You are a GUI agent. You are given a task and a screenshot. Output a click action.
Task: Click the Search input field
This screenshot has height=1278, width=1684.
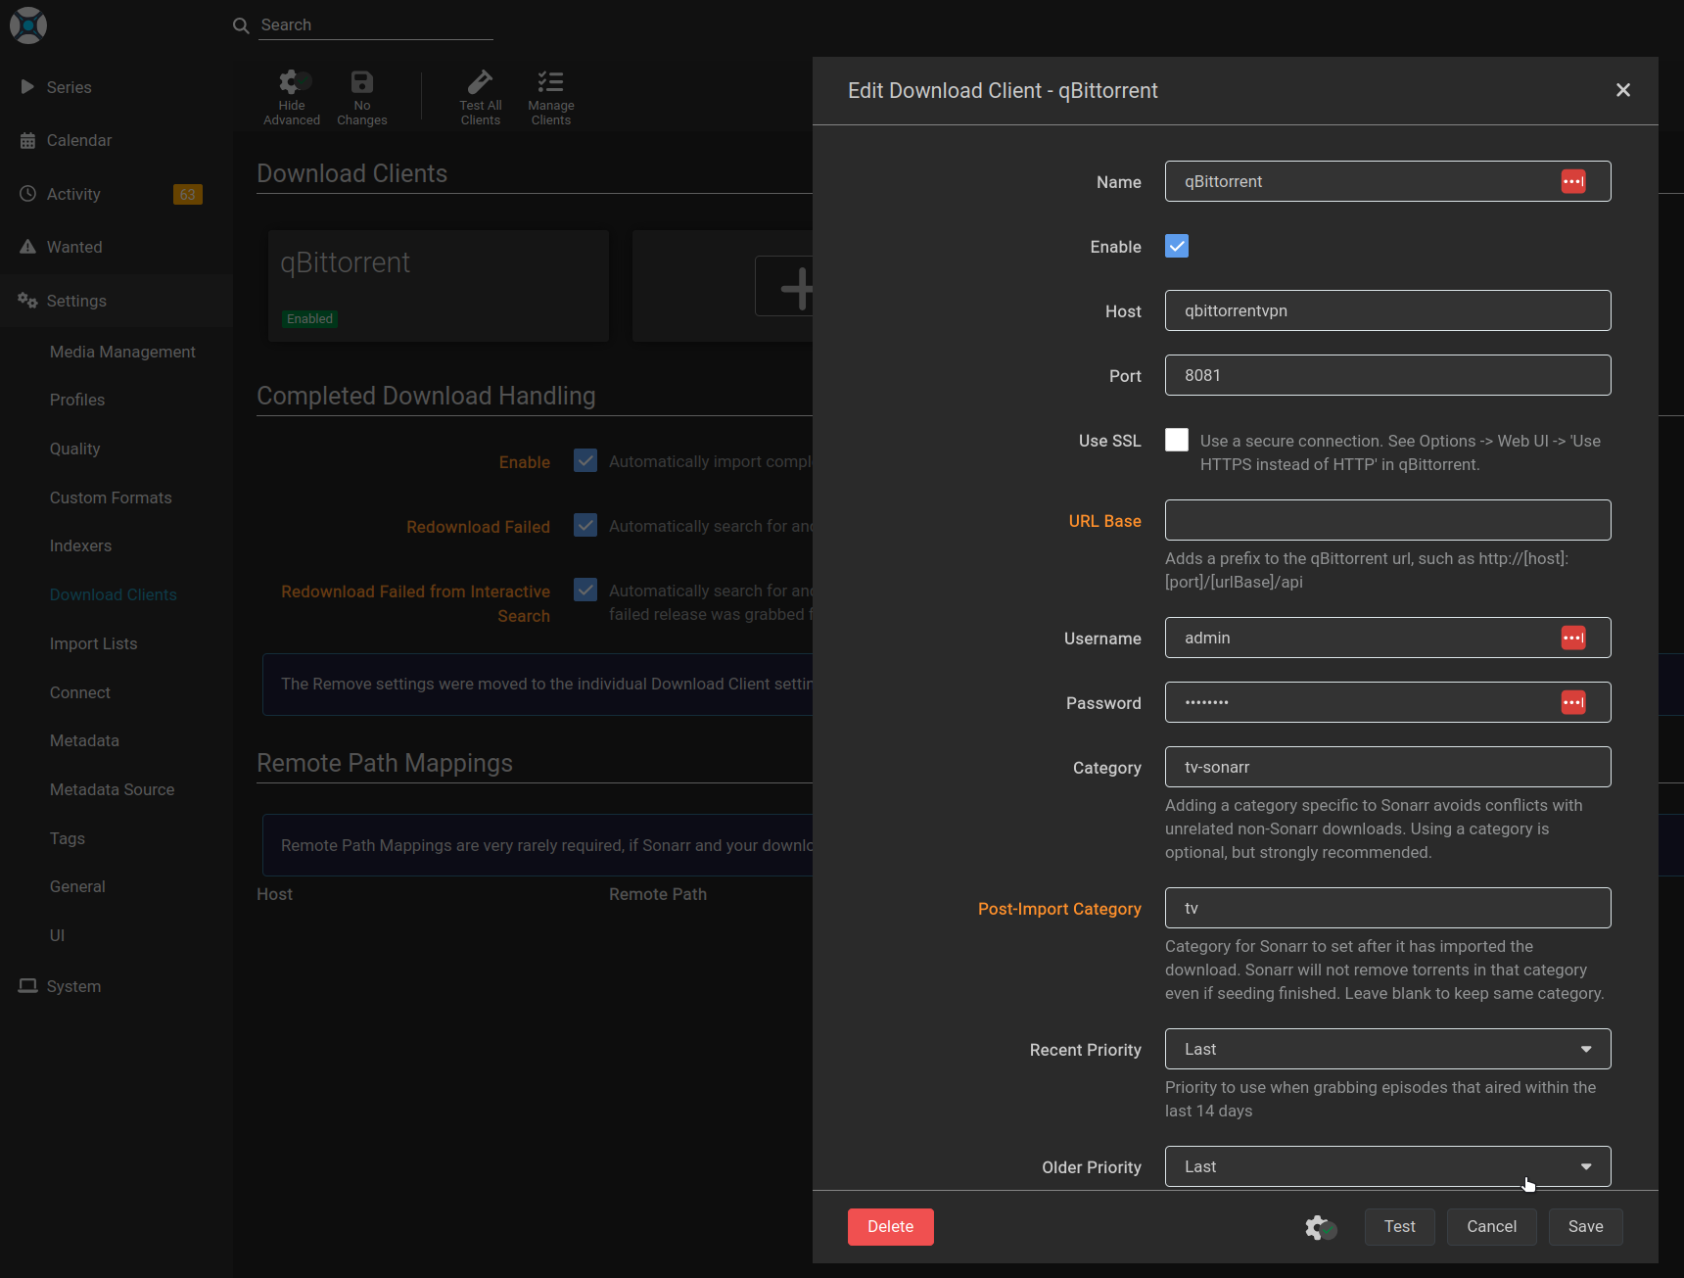click(x=376, y=25)
